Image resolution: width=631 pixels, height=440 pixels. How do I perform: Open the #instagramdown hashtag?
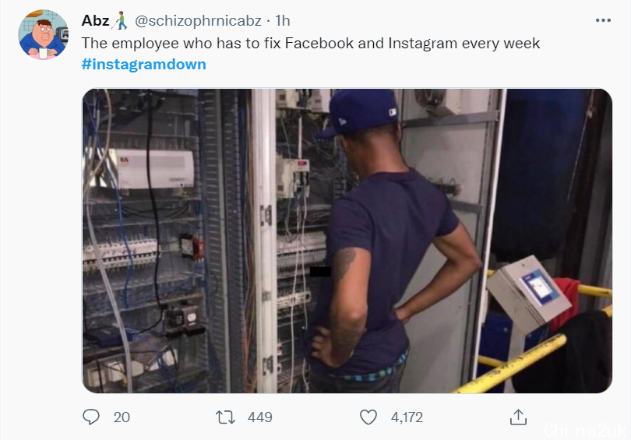pos(143,65)
